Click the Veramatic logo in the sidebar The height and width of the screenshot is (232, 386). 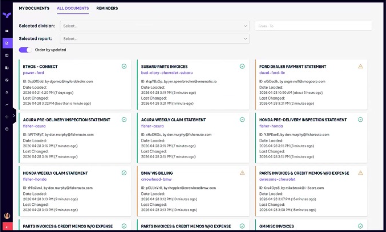7,15
